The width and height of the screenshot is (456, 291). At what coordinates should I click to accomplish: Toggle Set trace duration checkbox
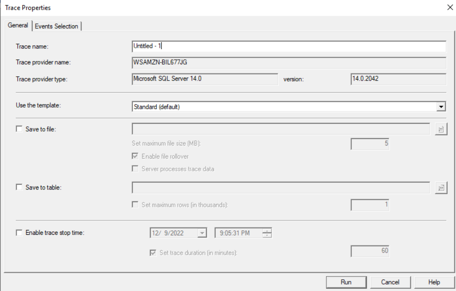[x=153, y=253]
